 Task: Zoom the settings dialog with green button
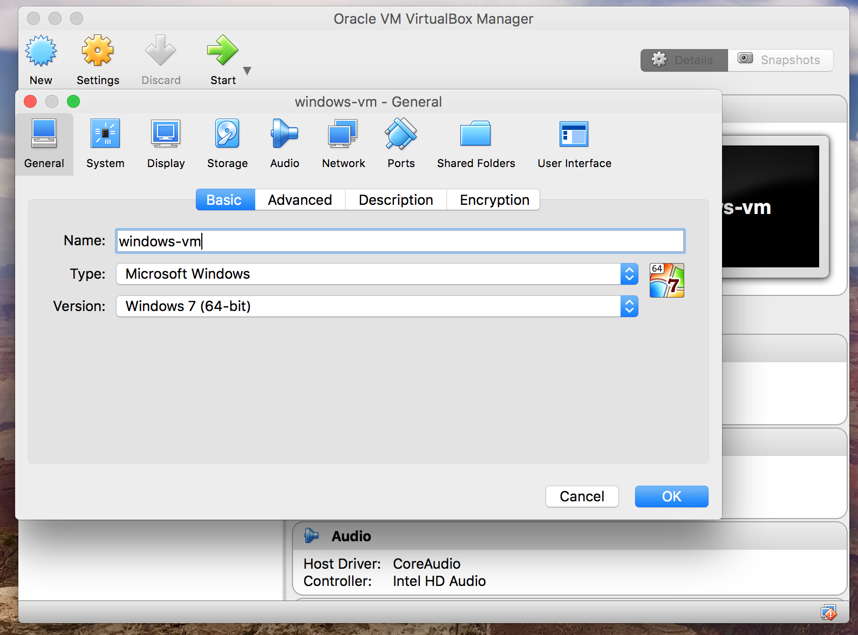click(73, 101)
